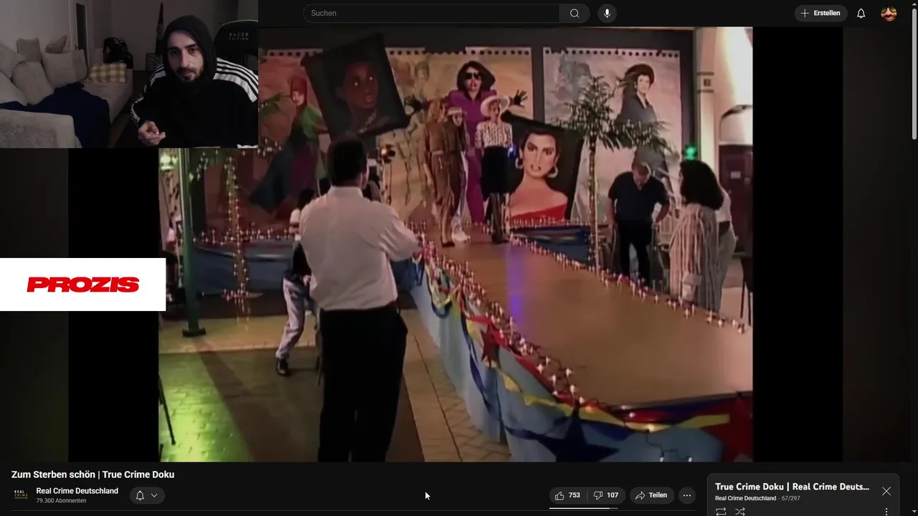Image resolution: width=918 pixels, height=516 pixels.
Task: Like the video with 753 likes
Action: [568, 495]
